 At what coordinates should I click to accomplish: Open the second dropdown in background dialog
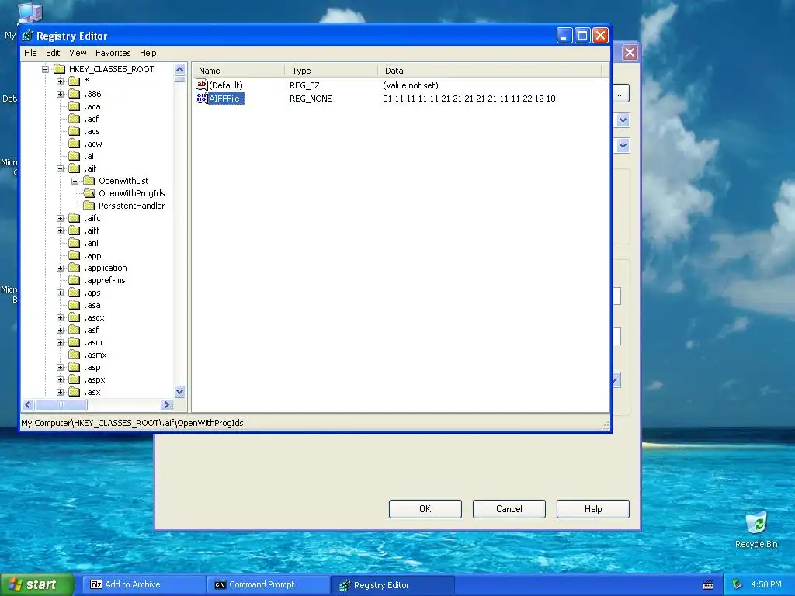click(x=623, y=145)
